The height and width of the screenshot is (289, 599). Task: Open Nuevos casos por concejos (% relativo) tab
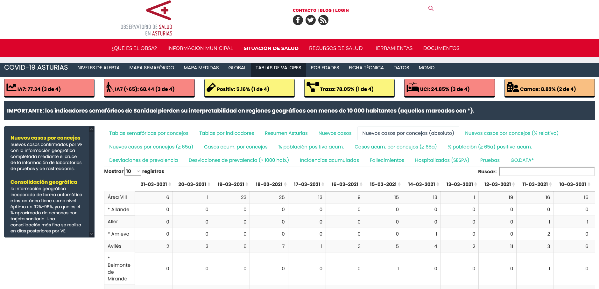click(x=511, y=133)
